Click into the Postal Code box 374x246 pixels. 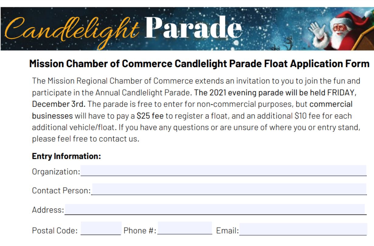[101, 228]
